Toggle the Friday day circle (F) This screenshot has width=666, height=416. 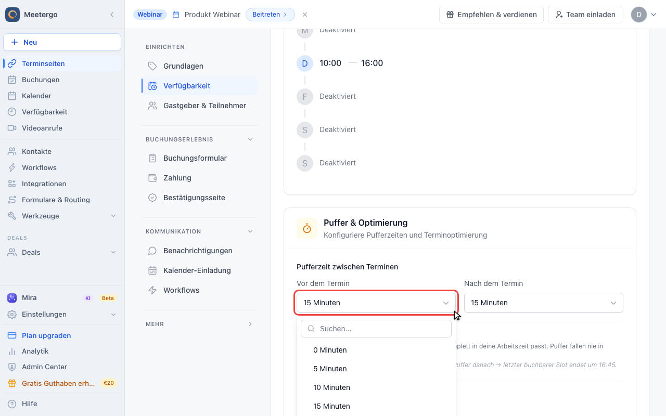[x=305, y=96]
